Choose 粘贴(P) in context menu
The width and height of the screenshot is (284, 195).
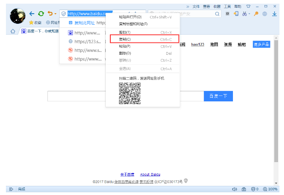[x=143, y=46]
